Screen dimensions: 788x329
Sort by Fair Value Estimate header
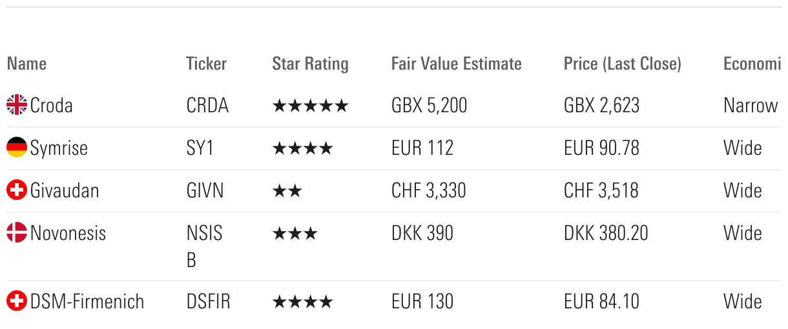click(456, 64)
